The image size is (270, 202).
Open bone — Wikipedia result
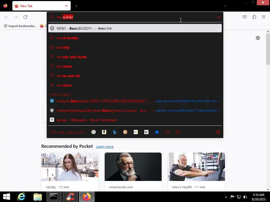click(x=135, y=120)
